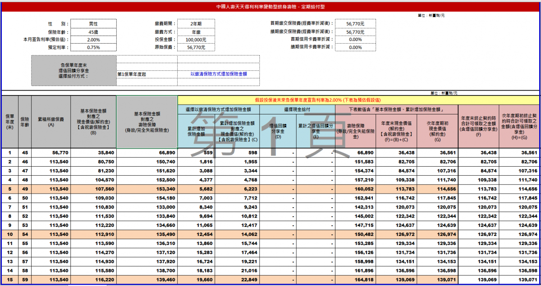Click the 繳費期間 field showing 2年期
The image size is (541, 286).
[x=196, y=23]
